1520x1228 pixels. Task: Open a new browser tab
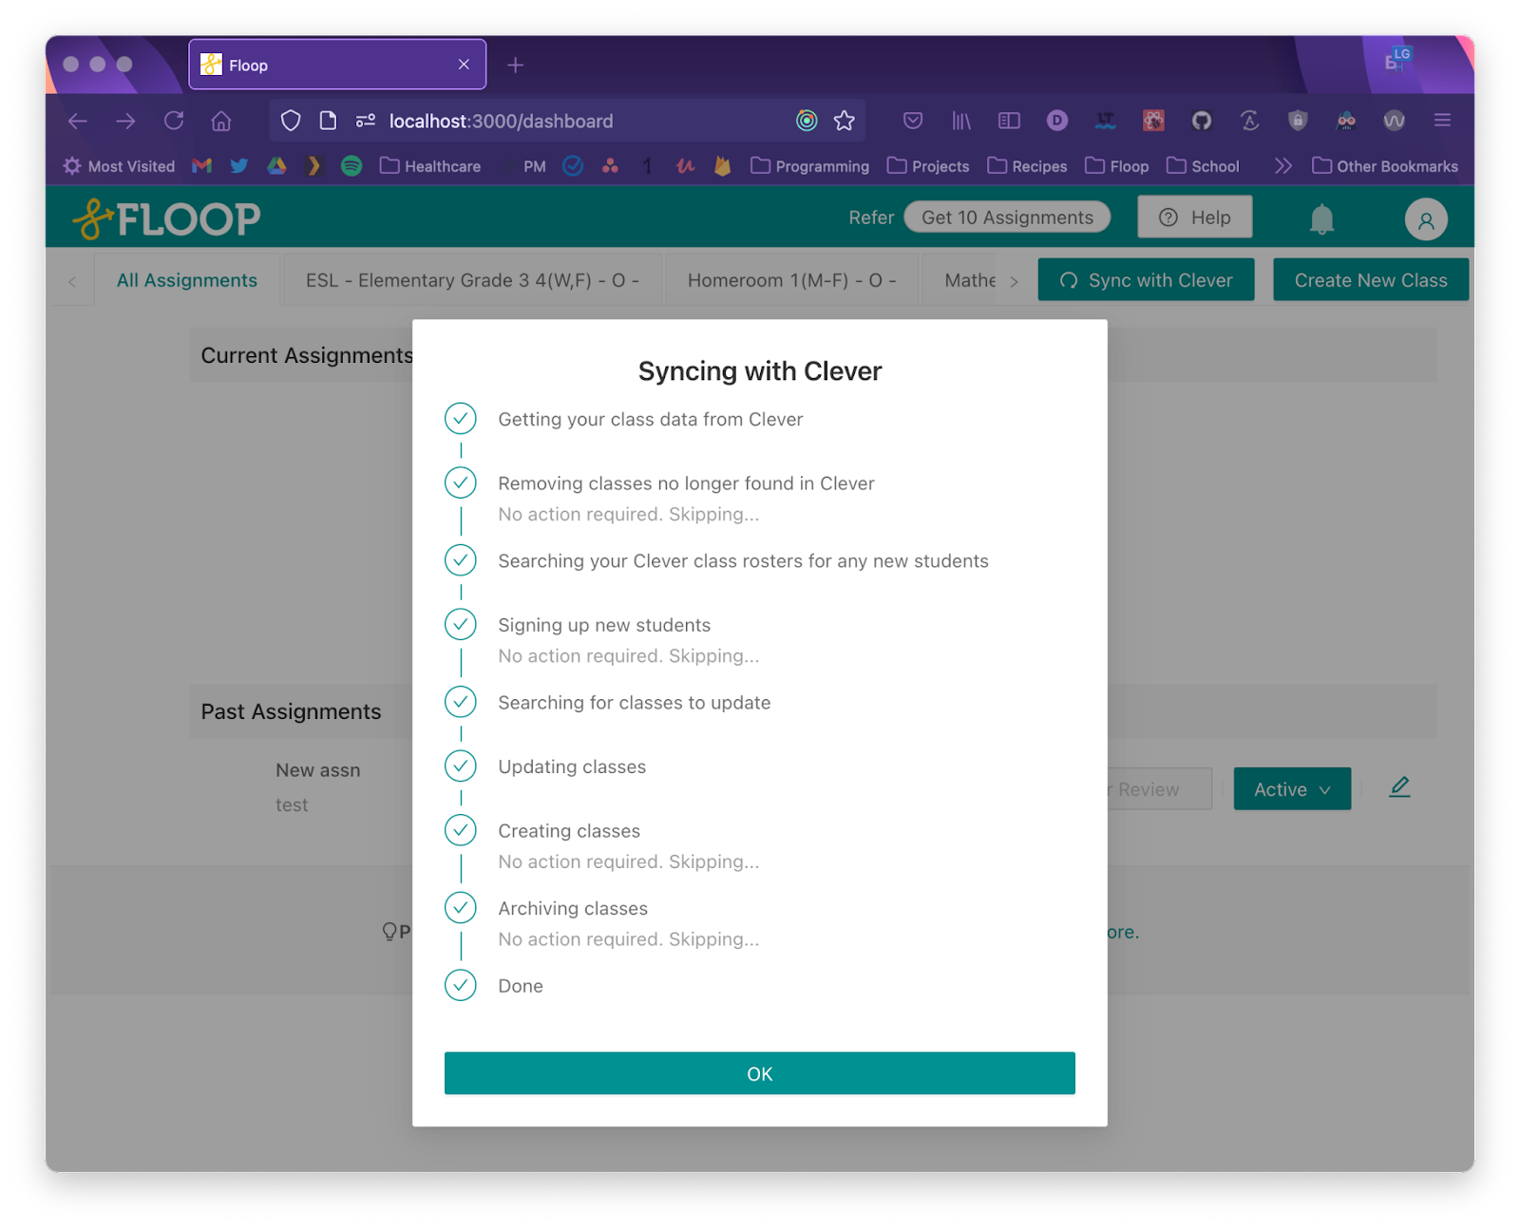coord(515,65)
